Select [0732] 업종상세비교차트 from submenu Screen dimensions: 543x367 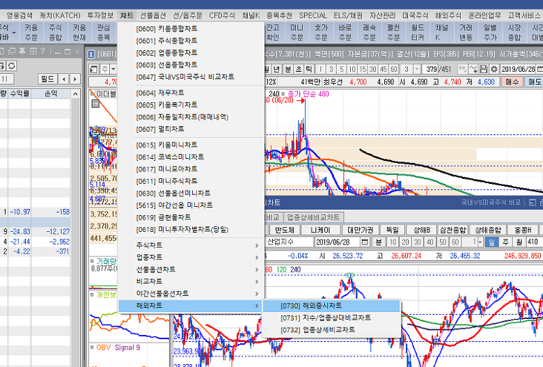pyautogui.click(x=331, y=330)
